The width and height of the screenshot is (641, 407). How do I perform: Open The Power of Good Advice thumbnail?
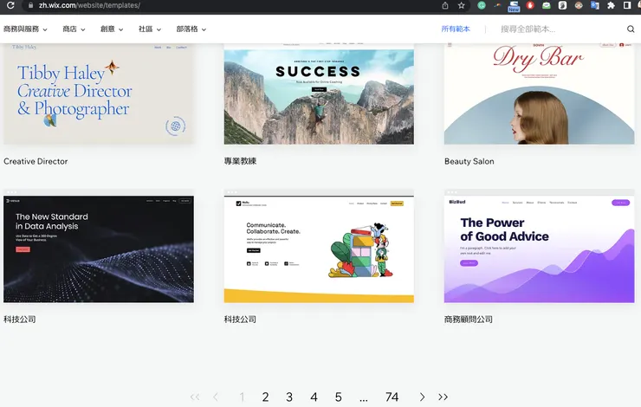pyautogui.click(x=539, y=247)
